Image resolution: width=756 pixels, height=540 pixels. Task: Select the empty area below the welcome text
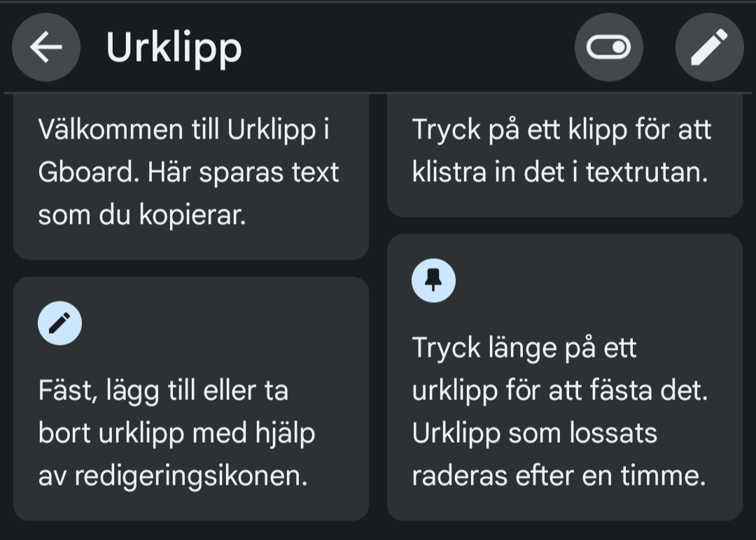pyautogui.click(x=191, y=245)
